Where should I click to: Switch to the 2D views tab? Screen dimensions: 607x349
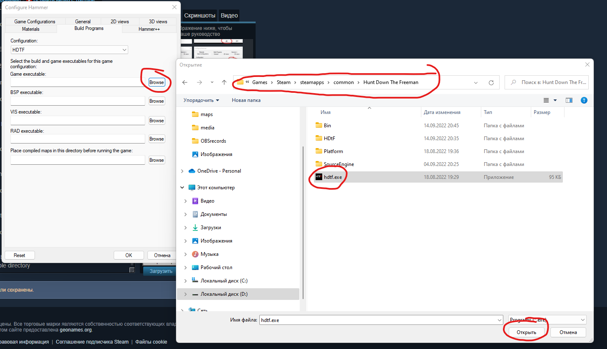click(120, 22)
